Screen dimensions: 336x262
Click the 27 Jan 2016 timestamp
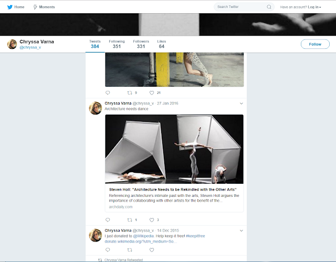(x=167, y=103)
